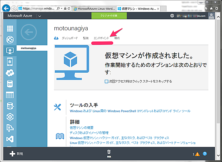
Task: Open the Windows 仮想マシン: ハウツー ガイド link
Action: tap(120, 138)
